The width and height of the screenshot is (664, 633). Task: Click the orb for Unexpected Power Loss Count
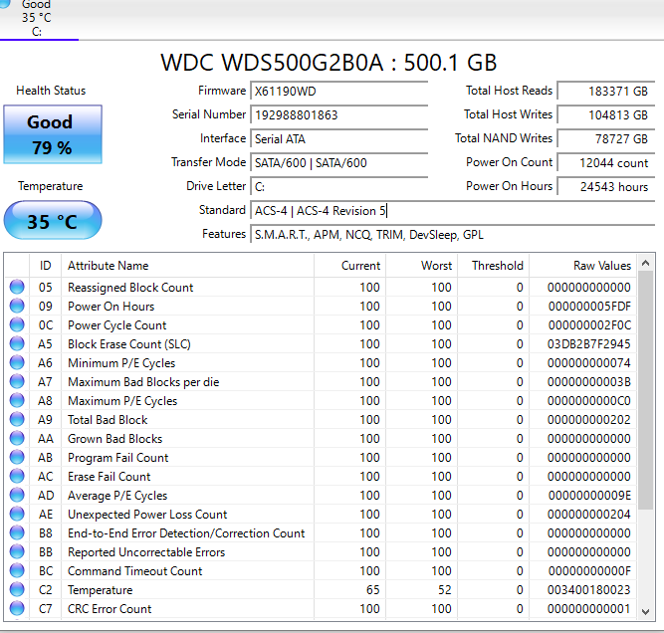(x=17, y=515)
